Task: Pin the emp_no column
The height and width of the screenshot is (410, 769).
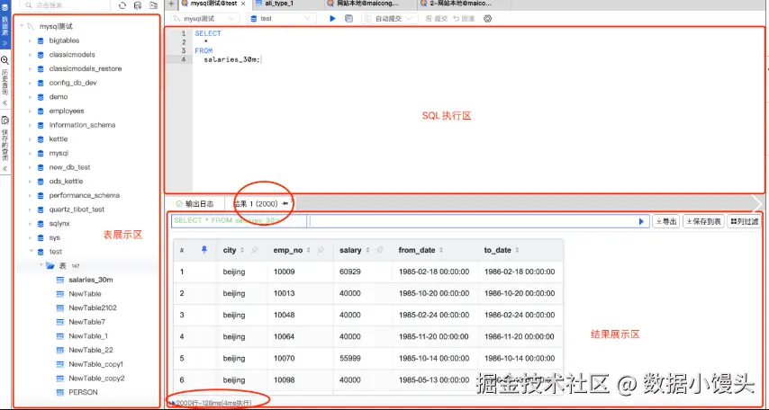Action: tap(321, 250)
